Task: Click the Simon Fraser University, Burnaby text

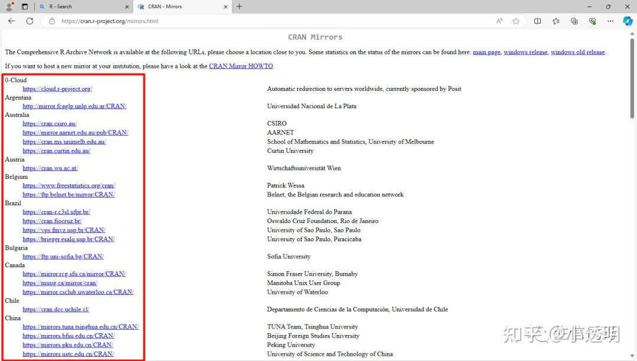Action: tap(313, 274)
